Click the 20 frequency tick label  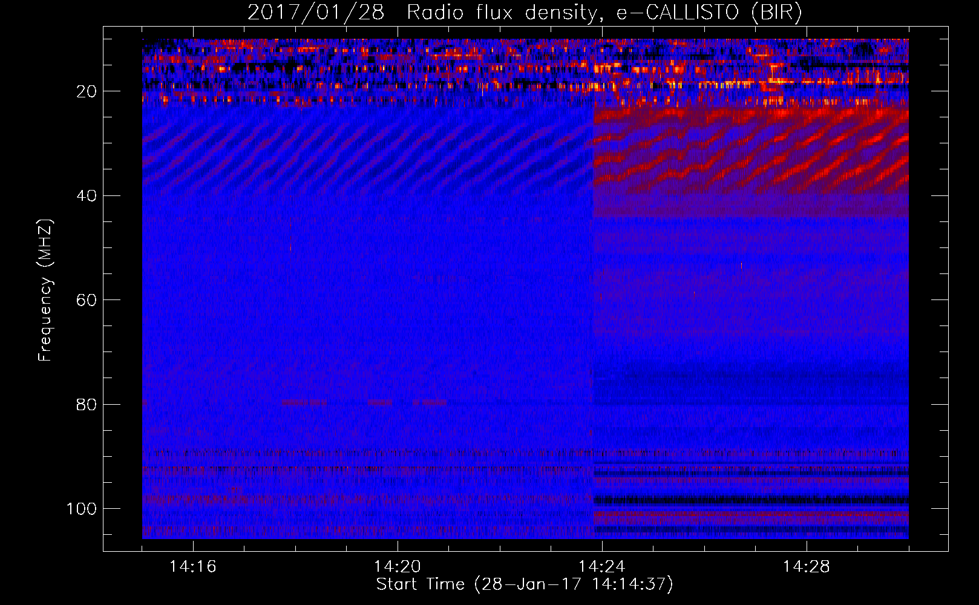(x=87, y=91)
